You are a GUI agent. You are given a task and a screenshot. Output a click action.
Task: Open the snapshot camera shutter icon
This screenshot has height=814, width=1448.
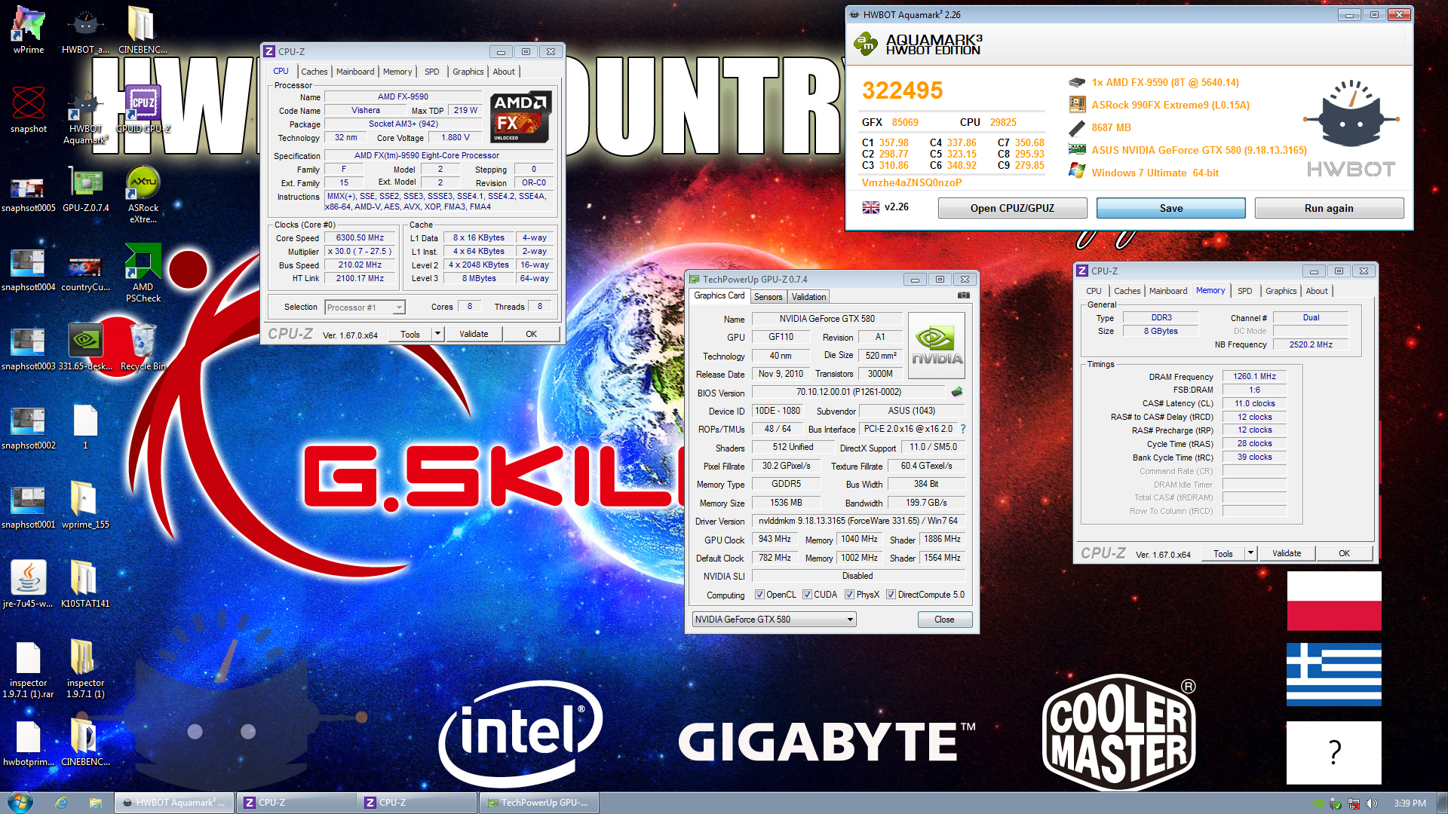(x=29, y=109)
